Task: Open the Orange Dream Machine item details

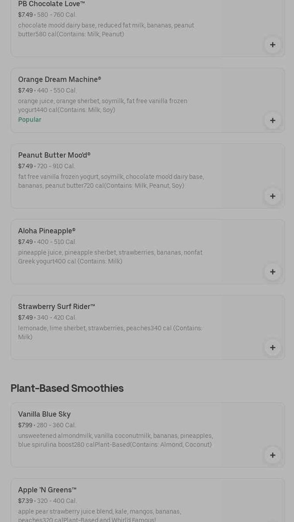Action: [x=59, y=80]
